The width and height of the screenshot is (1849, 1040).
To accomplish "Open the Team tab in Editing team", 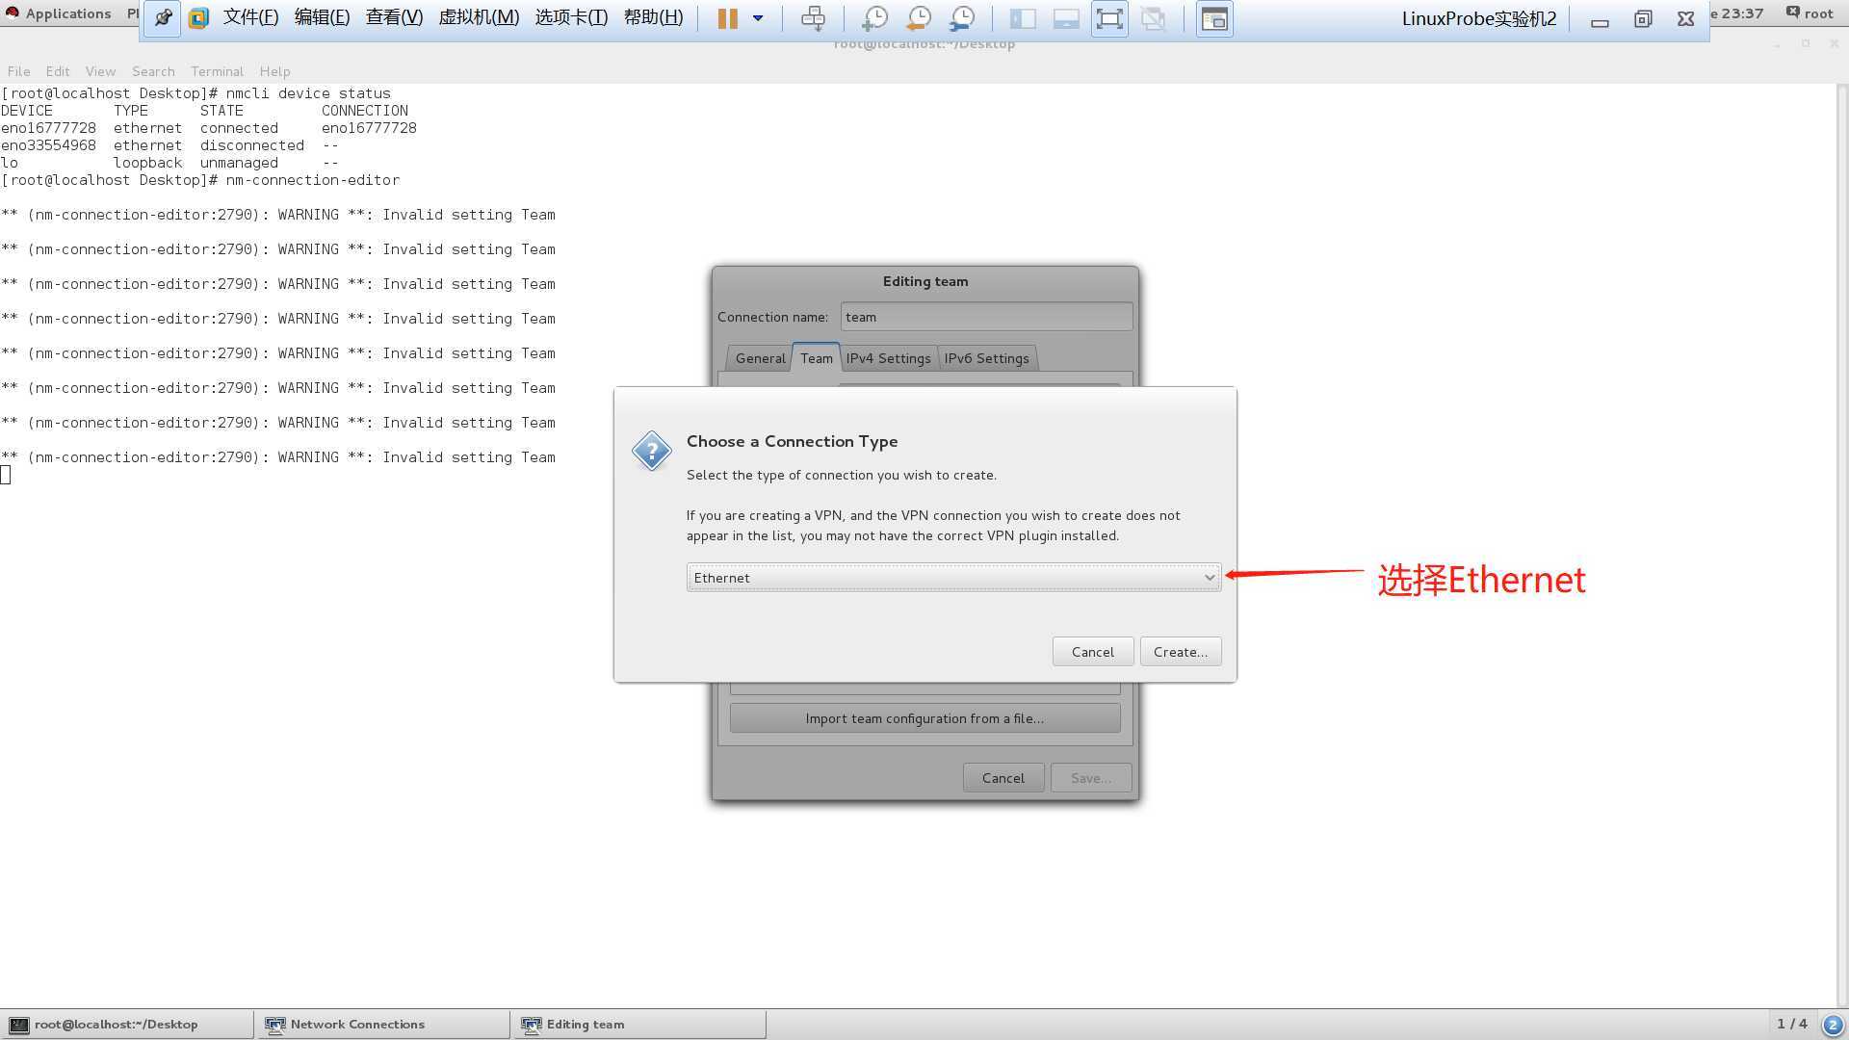I will (x=816, y=357).
